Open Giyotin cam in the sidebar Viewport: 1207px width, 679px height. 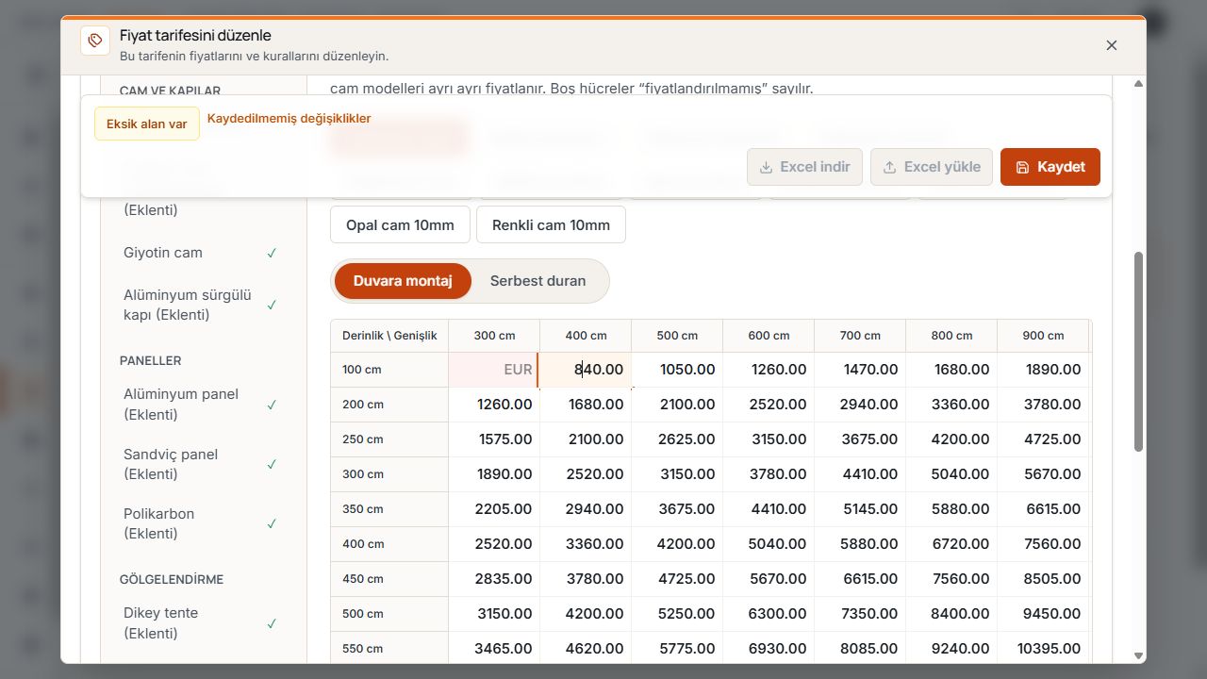pyautogui.click(x=200, y=253)
